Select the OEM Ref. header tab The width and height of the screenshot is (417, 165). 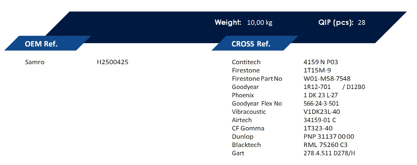pyautogui.click(x=47, y=43)
